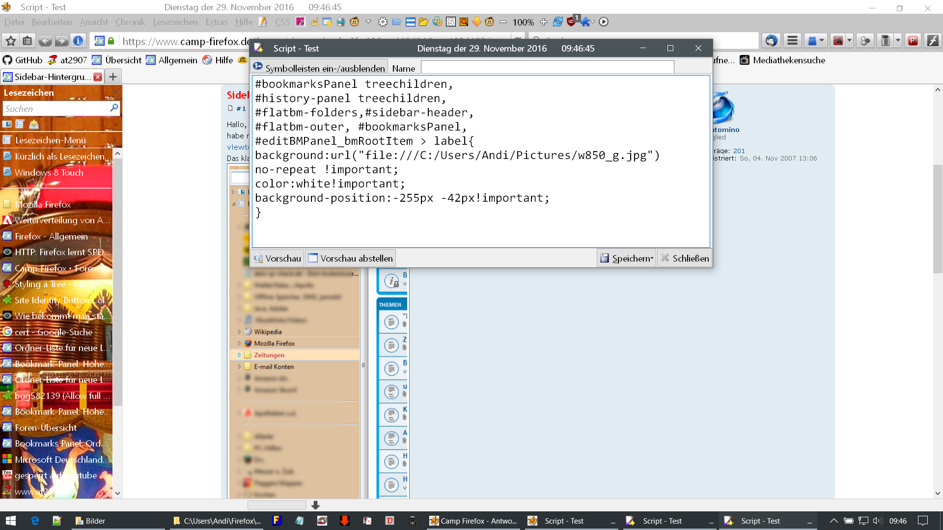Toggle Symbolleisten ein-/ausblenden
Image resolution: width=943 pixels, height=530 pixels.
319,68
